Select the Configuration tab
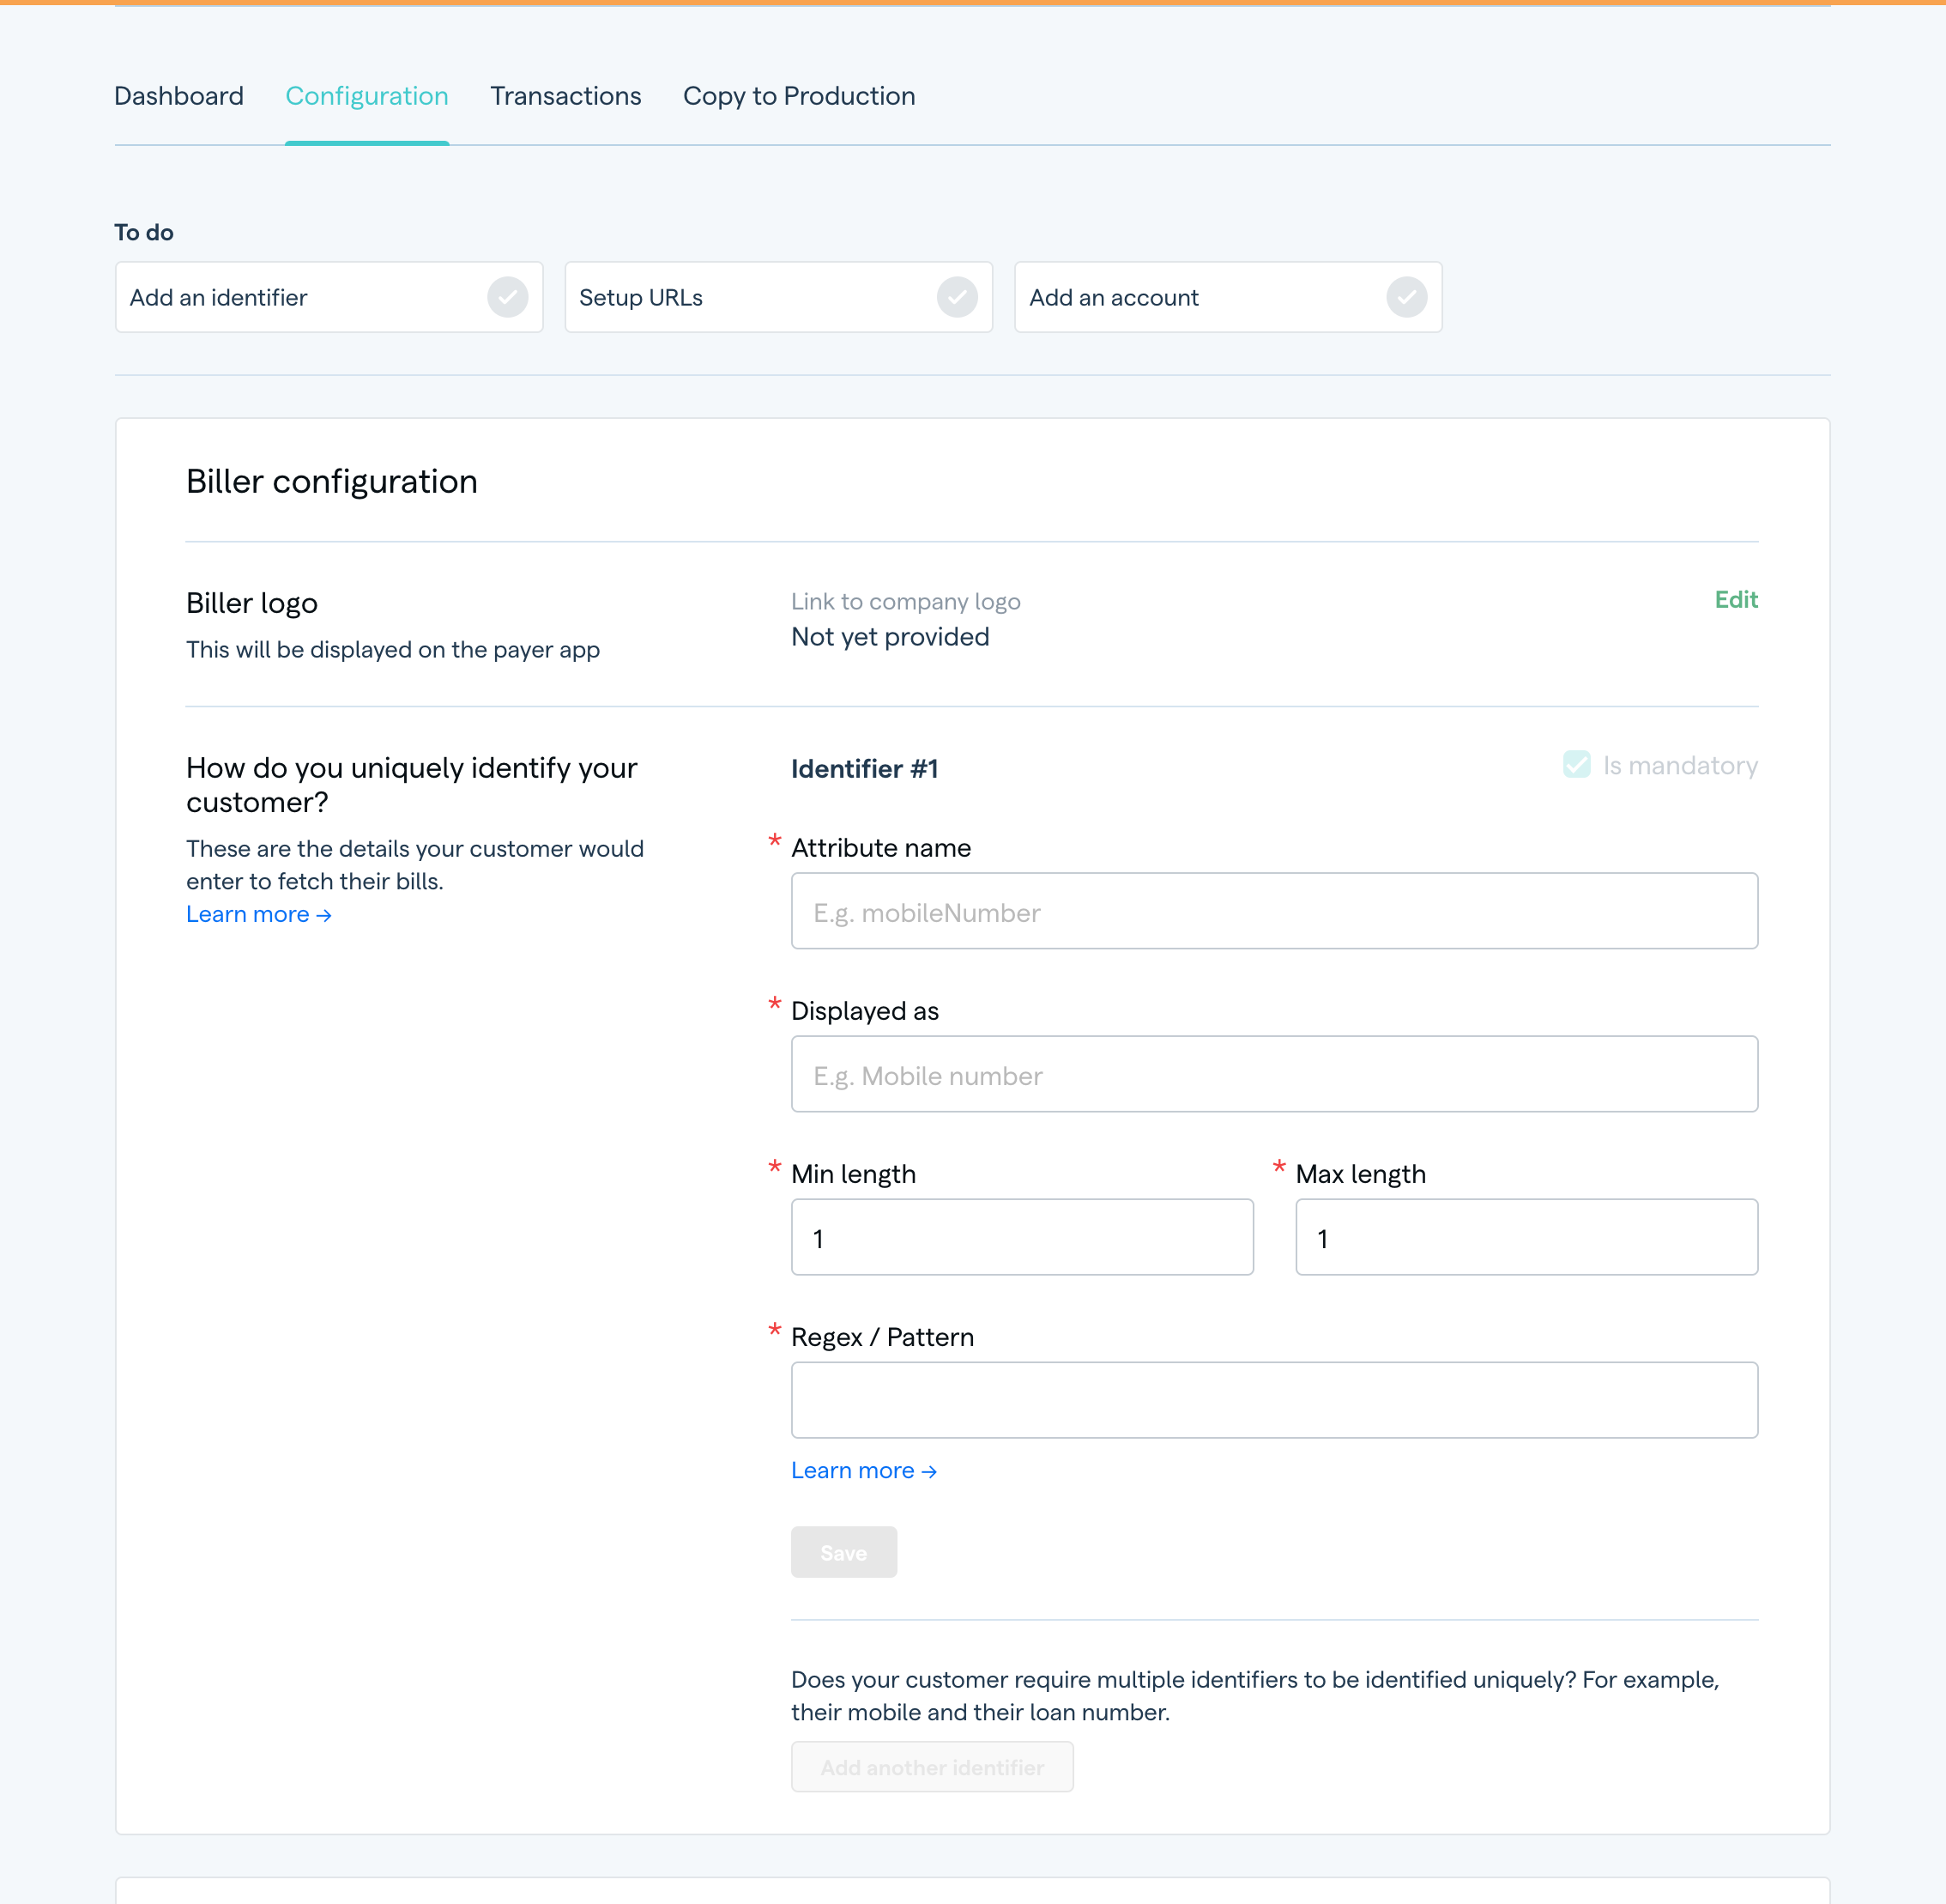 tap(367, 96)
